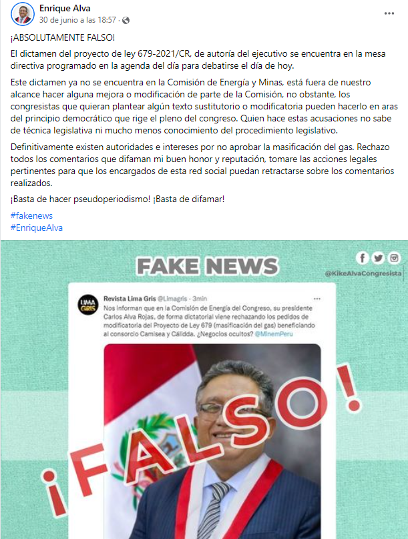Click the ¡ABSOLUTAMENTE FALSO! post text

[x=63, y=37]
